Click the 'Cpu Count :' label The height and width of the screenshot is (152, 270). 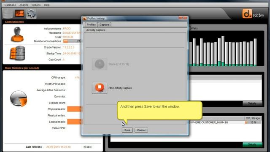coord(55,60)
